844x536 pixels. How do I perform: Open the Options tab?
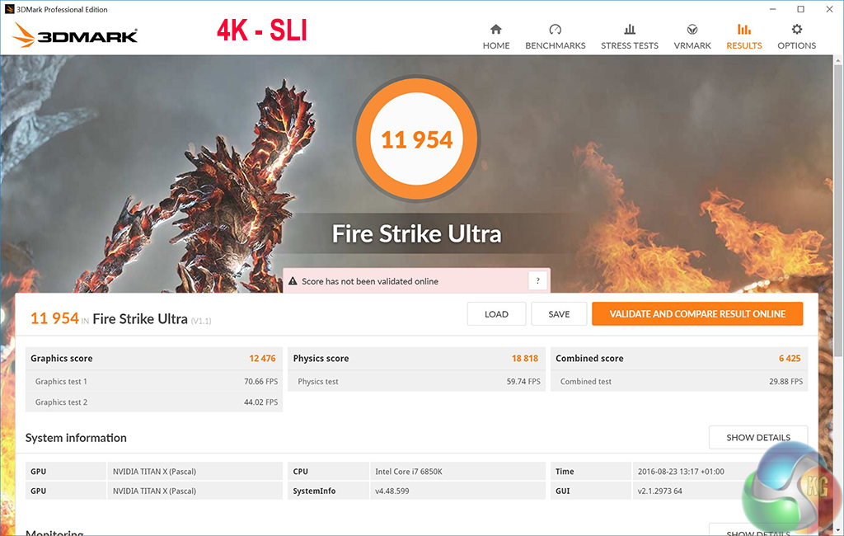tap(797, 36)
